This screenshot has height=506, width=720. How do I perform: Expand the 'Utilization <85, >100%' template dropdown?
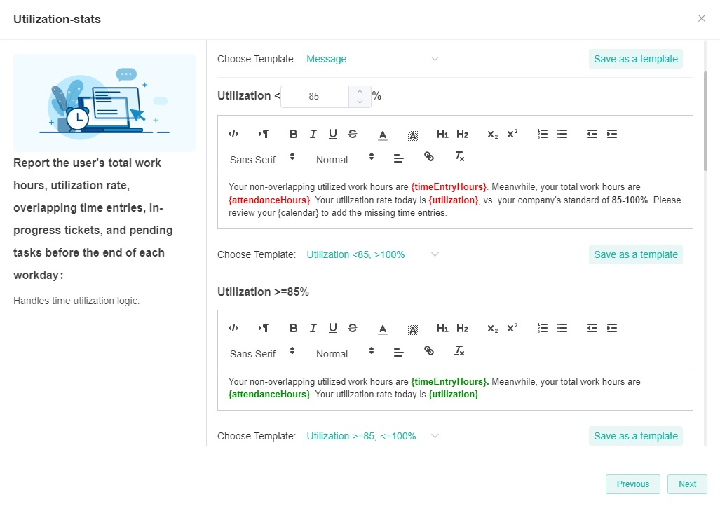click(372, 254)
